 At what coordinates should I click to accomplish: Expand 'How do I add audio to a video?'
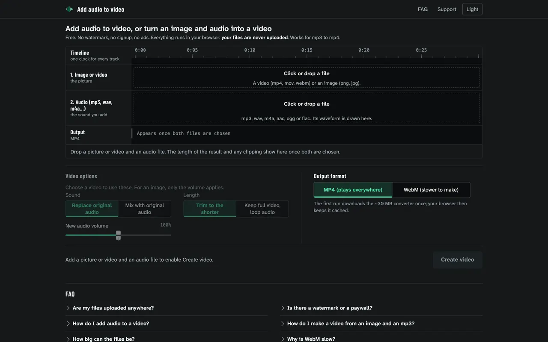point(167,324)
